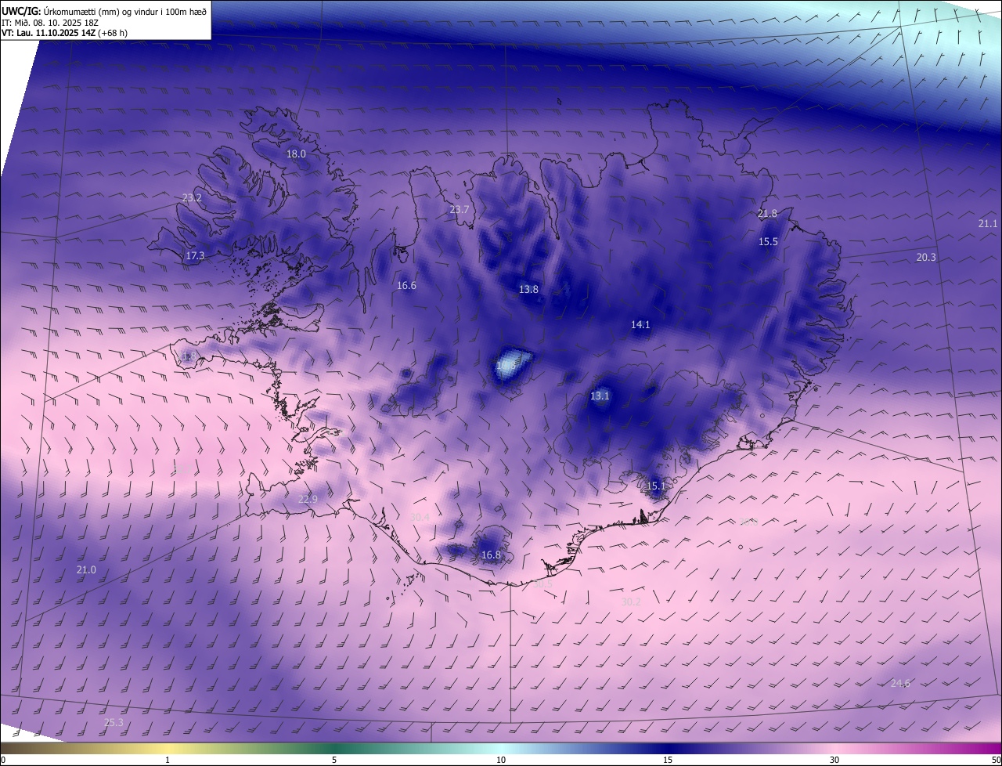Screen dimensions: 1002x766
Task: Click the map value 23.7
Action: click(460, 210)
